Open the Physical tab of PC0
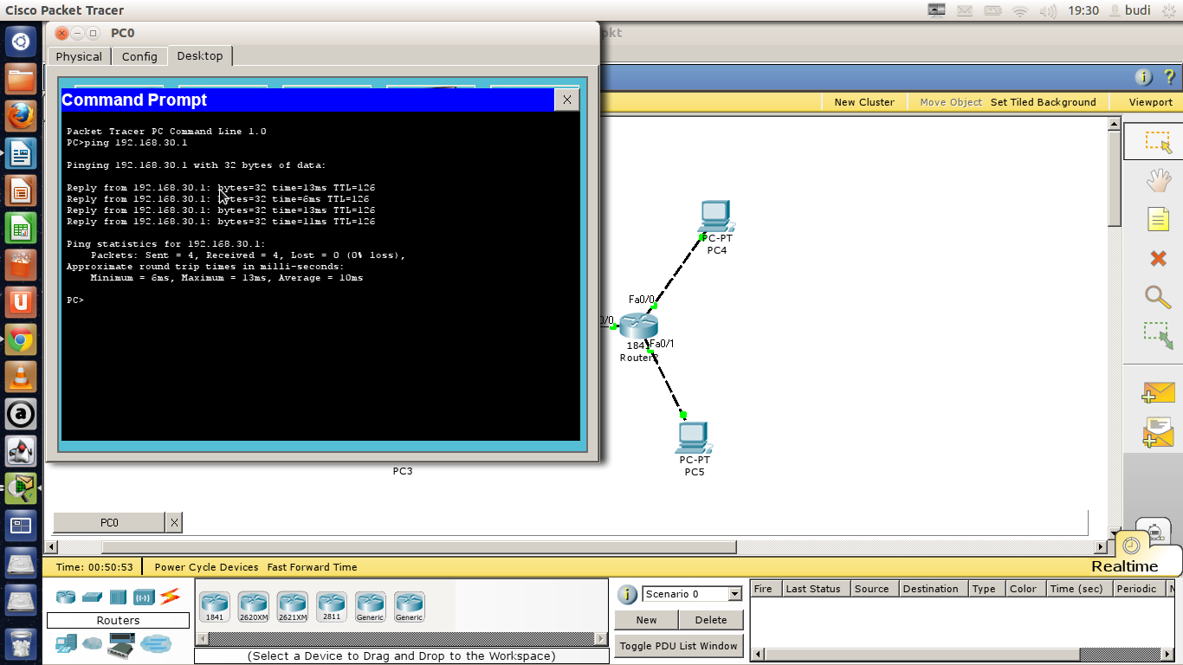This screenshot has width=1183, height=665. click(x=79, y=56)
